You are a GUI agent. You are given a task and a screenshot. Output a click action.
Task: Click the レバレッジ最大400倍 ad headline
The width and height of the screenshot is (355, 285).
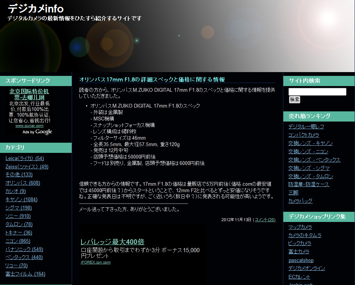coord(112,242)
